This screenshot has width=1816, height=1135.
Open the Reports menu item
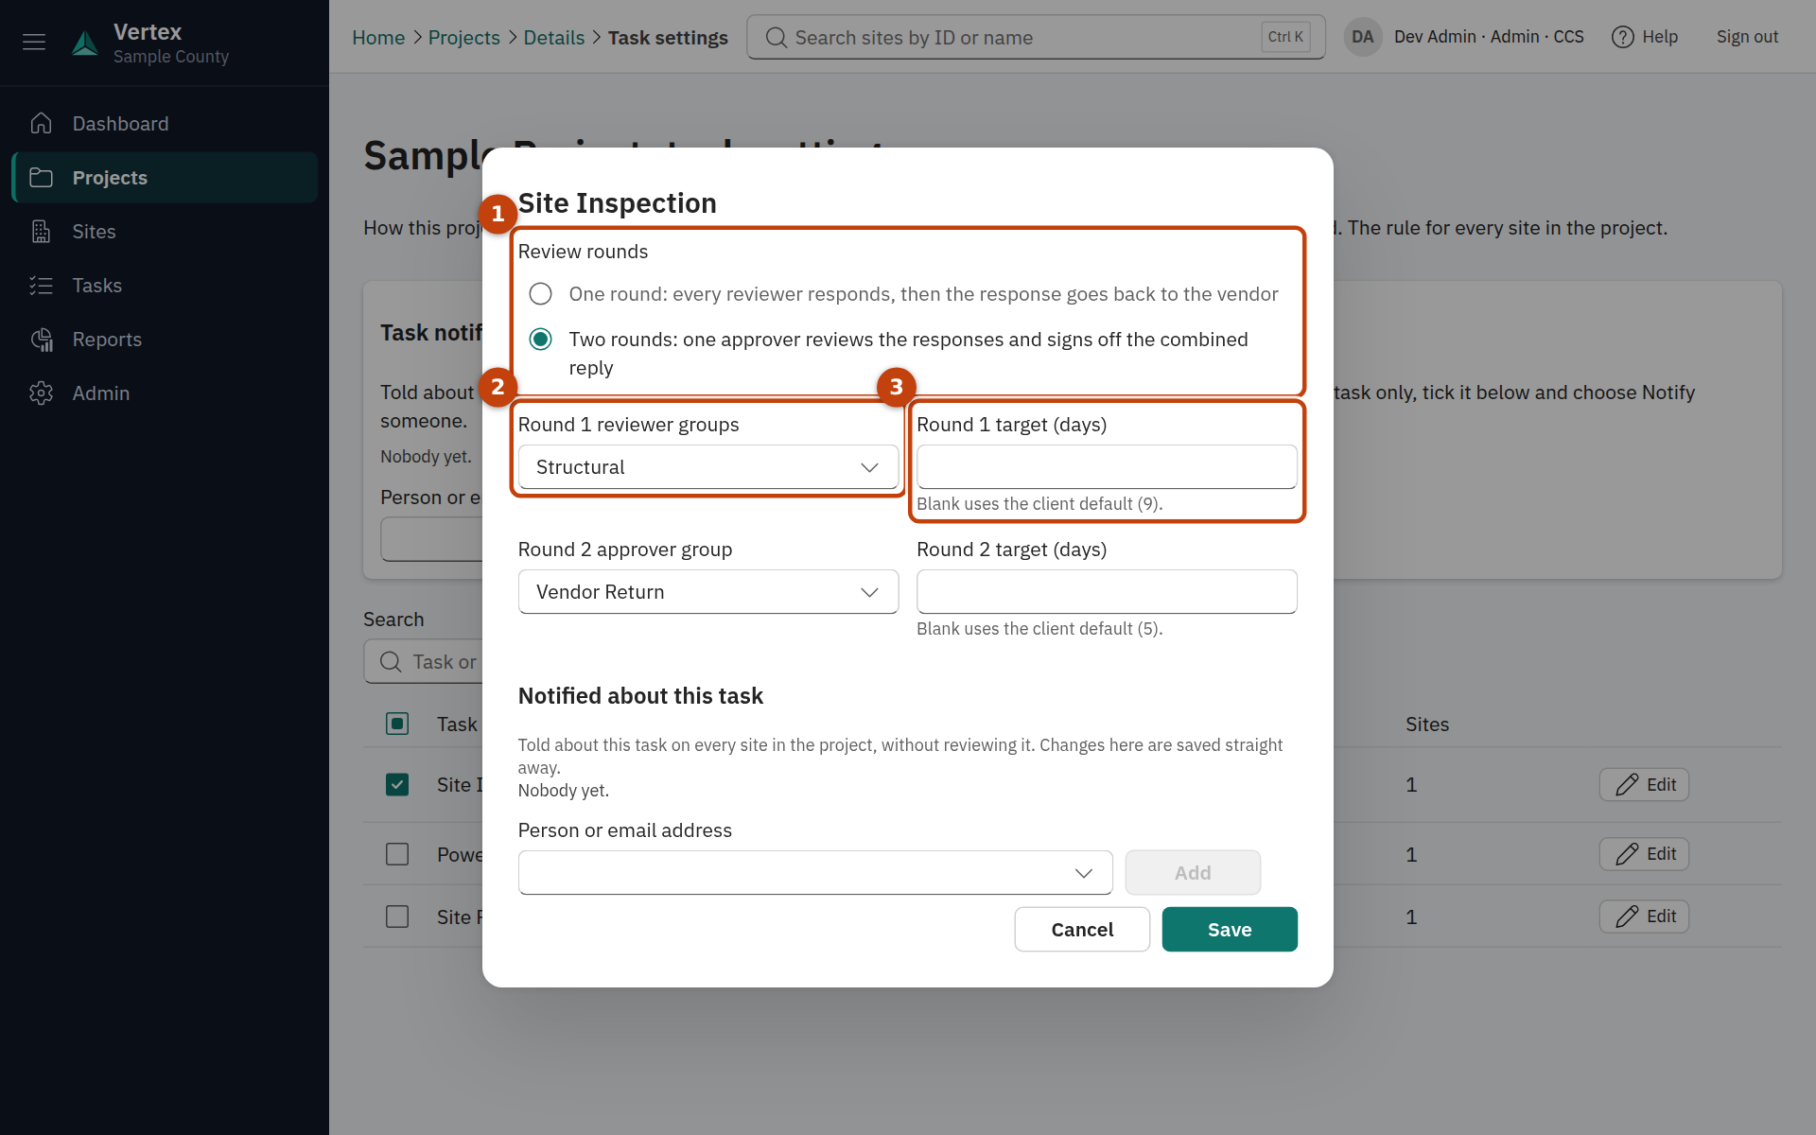pyautogui.click(x=165, y=339)
